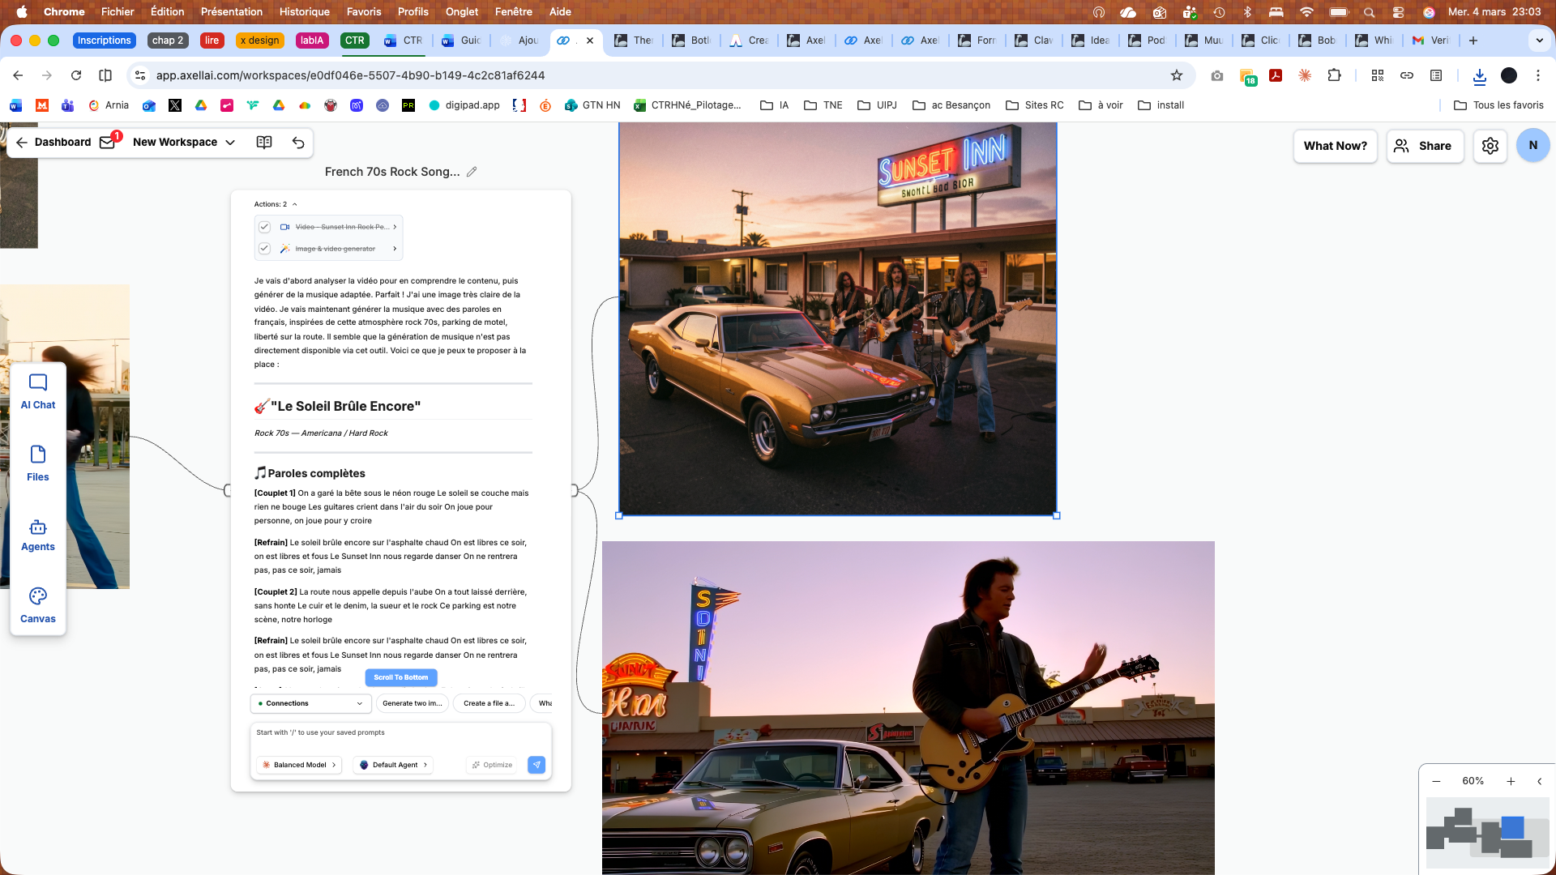Toggle the Video Sunset Inn action checkbox
Viewport: 1556px width, 875px height.
pyautogui.click(x=264, y=227)
